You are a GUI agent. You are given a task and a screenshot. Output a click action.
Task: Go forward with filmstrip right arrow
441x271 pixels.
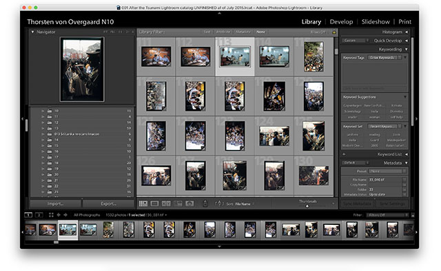[65, 215]
